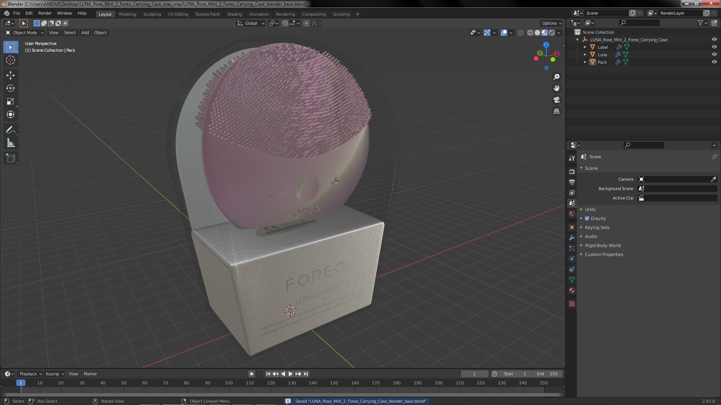The height and width of the screenshot is (405, 721).
Task: Expand the Pack object tree
Action: (585, 62)
